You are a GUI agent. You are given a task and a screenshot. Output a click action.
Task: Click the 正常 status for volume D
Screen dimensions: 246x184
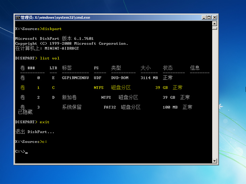(185, 97)
